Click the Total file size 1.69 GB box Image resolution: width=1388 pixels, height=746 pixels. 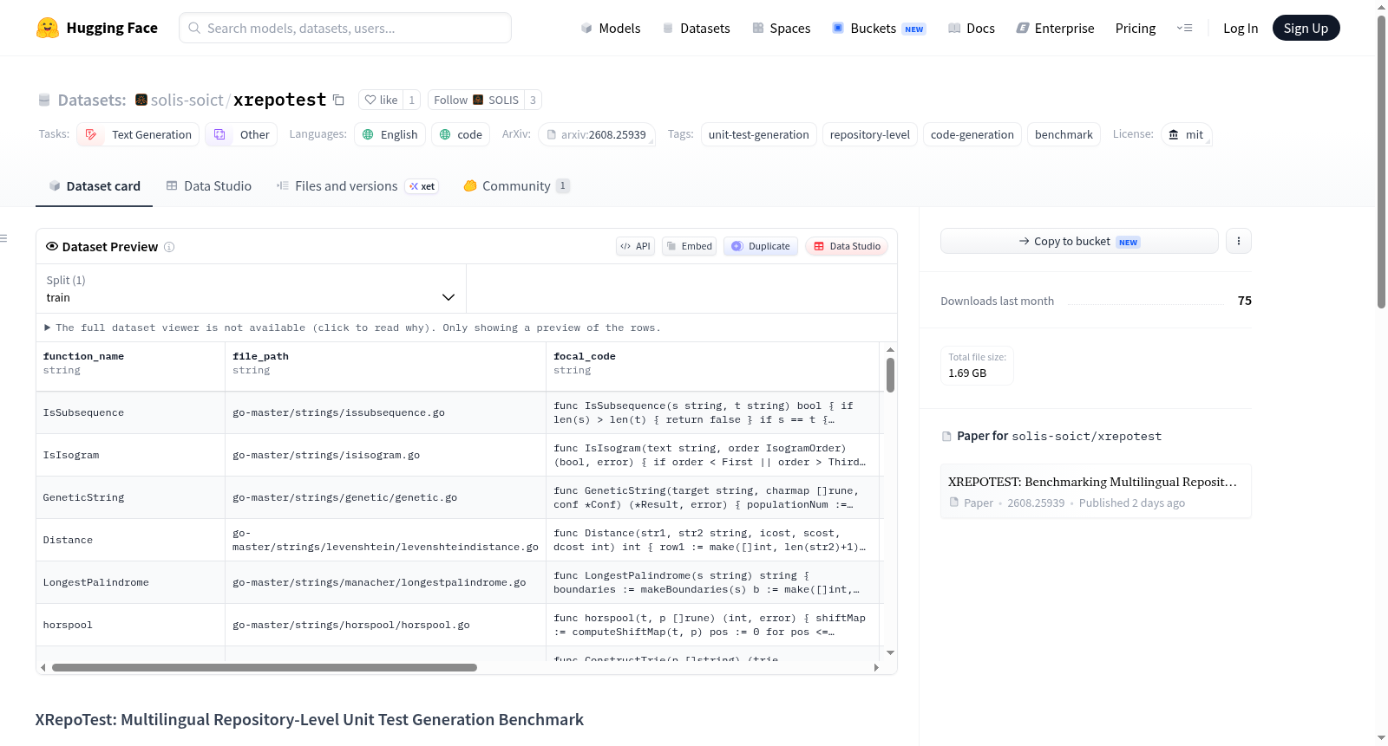(x=977, y=365)
